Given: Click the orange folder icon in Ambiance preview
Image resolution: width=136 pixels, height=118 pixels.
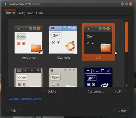Looking at the screenshot, I should 36,48.
